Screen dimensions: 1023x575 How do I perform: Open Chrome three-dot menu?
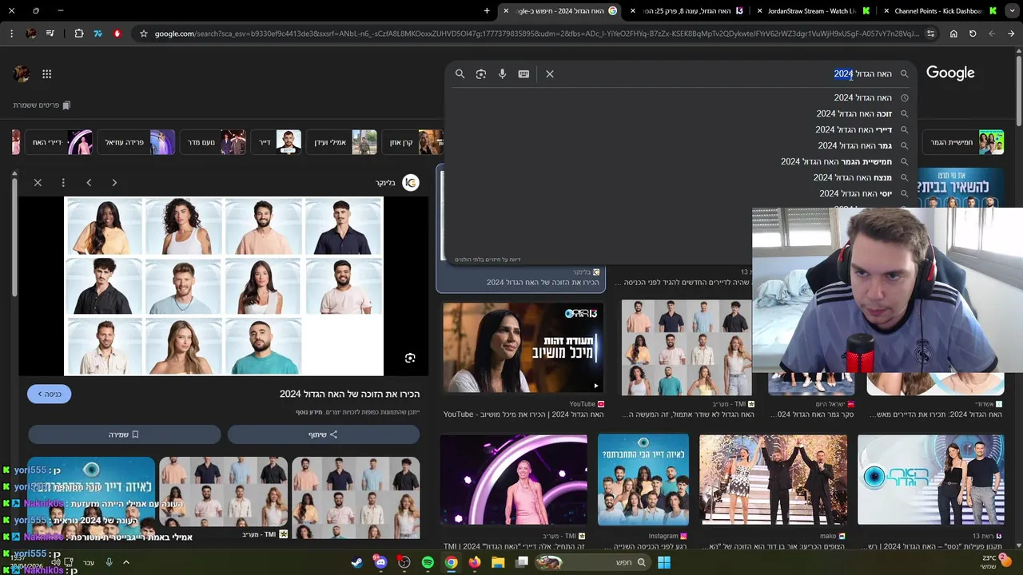(11, 34)
